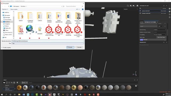Viewport: 171px width, 96px height.
Task: Click Este equipo in the address breadcrumb
Action: click(16, 6)
